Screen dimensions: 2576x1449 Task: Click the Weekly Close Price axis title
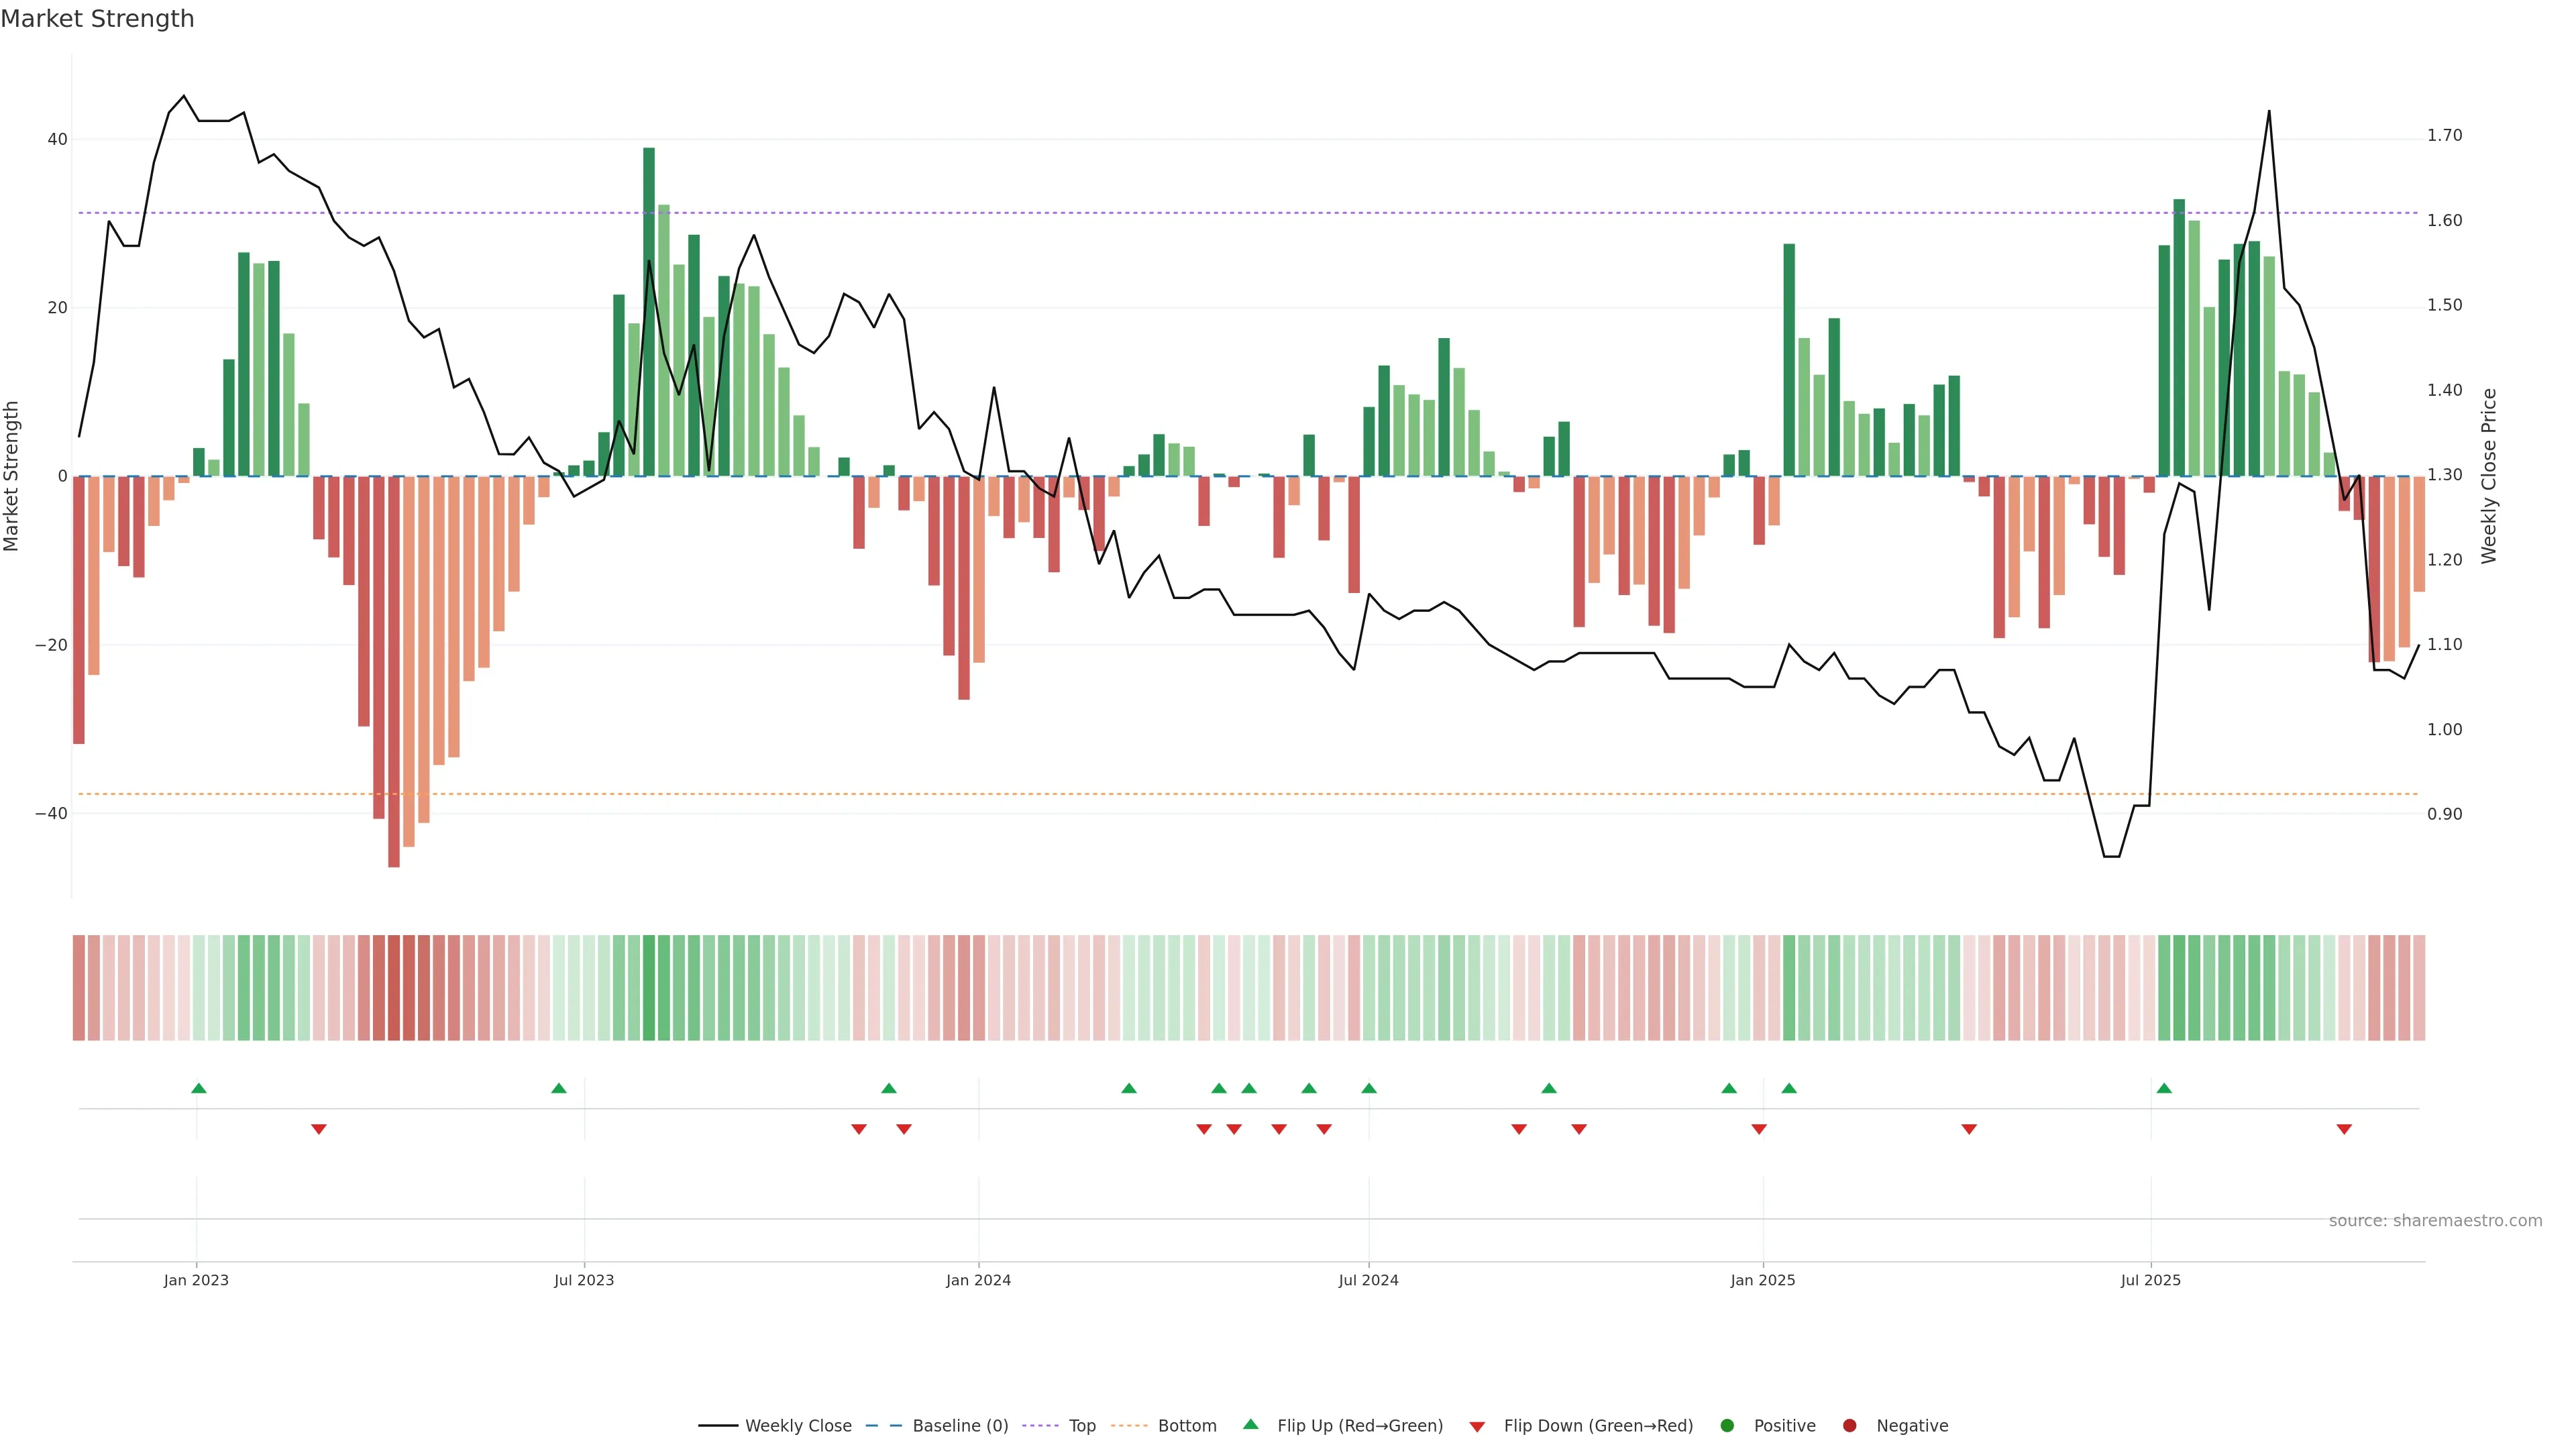click(x=2489, y=476)
